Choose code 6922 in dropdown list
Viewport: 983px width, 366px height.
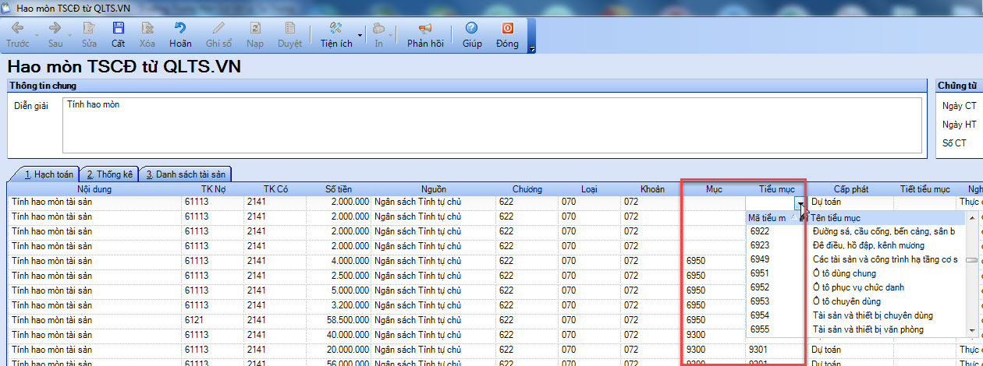point(760,231)
